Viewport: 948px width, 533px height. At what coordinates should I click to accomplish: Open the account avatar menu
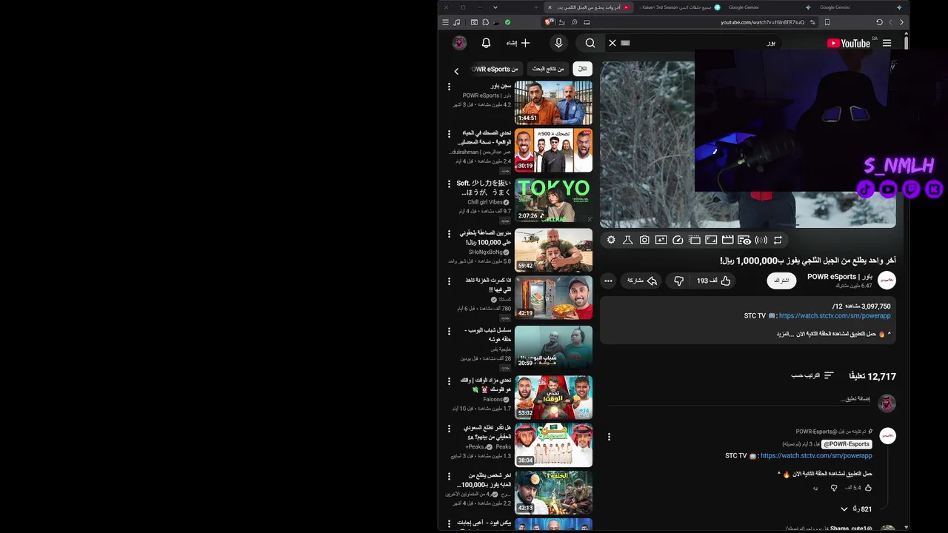(x=459, y=43)
